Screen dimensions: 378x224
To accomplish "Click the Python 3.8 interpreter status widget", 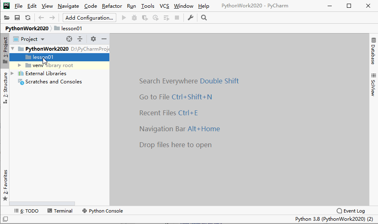I will pos(334,219).
